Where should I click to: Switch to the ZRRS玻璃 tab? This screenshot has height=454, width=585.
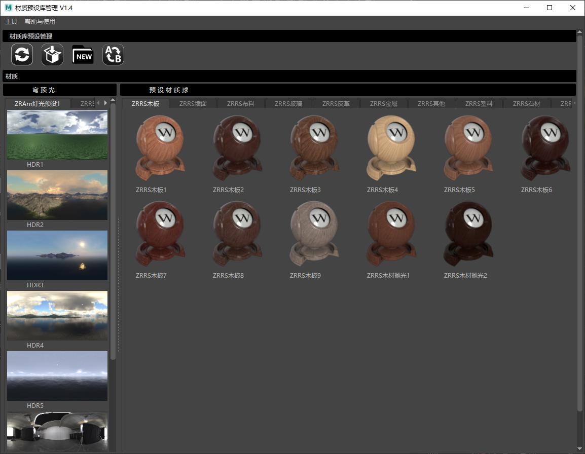pos(288,104)
